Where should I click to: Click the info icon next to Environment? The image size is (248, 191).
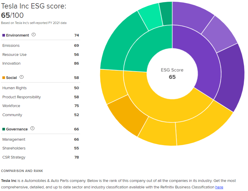[x=33, y=35]
